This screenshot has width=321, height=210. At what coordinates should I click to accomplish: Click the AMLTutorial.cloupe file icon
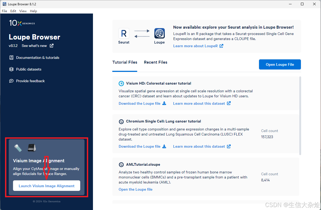121,164
